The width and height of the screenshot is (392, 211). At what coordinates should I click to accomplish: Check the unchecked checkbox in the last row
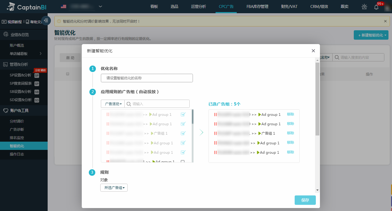[183, 162]
